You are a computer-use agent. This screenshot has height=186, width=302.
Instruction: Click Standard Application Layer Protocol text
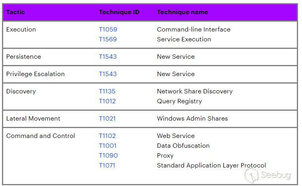[211, 166]
